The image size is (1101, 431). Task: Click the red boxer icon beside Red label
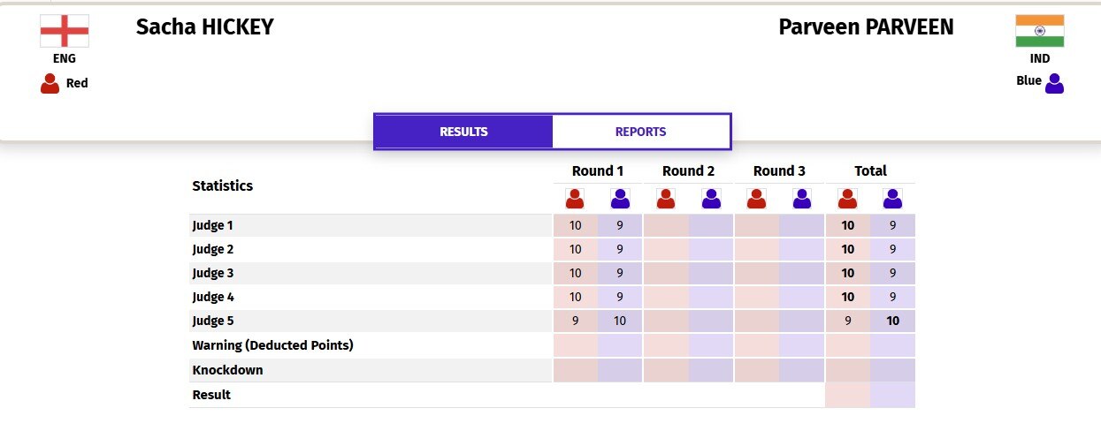[50, 83]
